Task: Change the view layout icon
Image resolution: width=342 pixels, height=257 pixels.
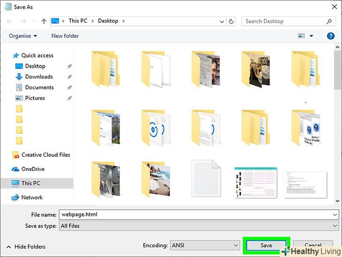Action: [x=301, y=36]
